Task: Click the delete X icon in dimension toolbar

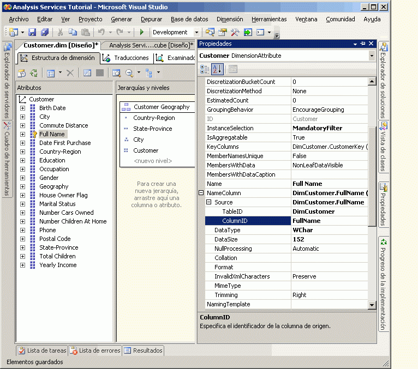Action: pos(70,72)
